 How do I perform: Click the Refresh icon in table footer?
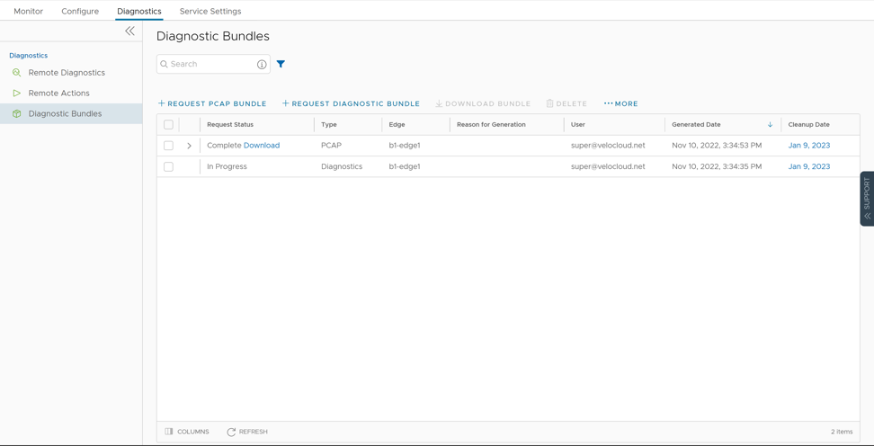[231, 432]
